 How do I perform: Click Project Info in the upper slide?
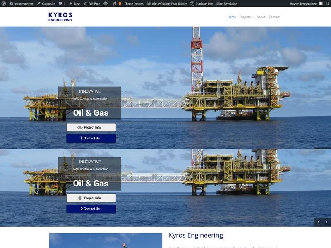pyautogui.click(x=91, y=127)
